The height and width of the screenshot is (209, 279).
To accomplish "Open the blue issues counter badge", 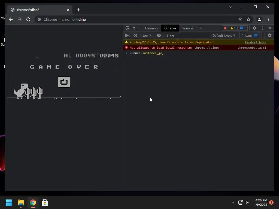I will 243,28.
